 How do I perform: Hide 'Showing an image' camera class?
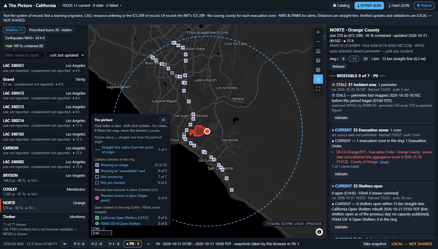[114, 165]
